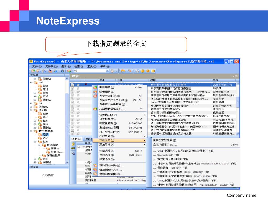Click the move icon beside 移动到文件夹
268x201 pixels.
[x=95, y=165]
